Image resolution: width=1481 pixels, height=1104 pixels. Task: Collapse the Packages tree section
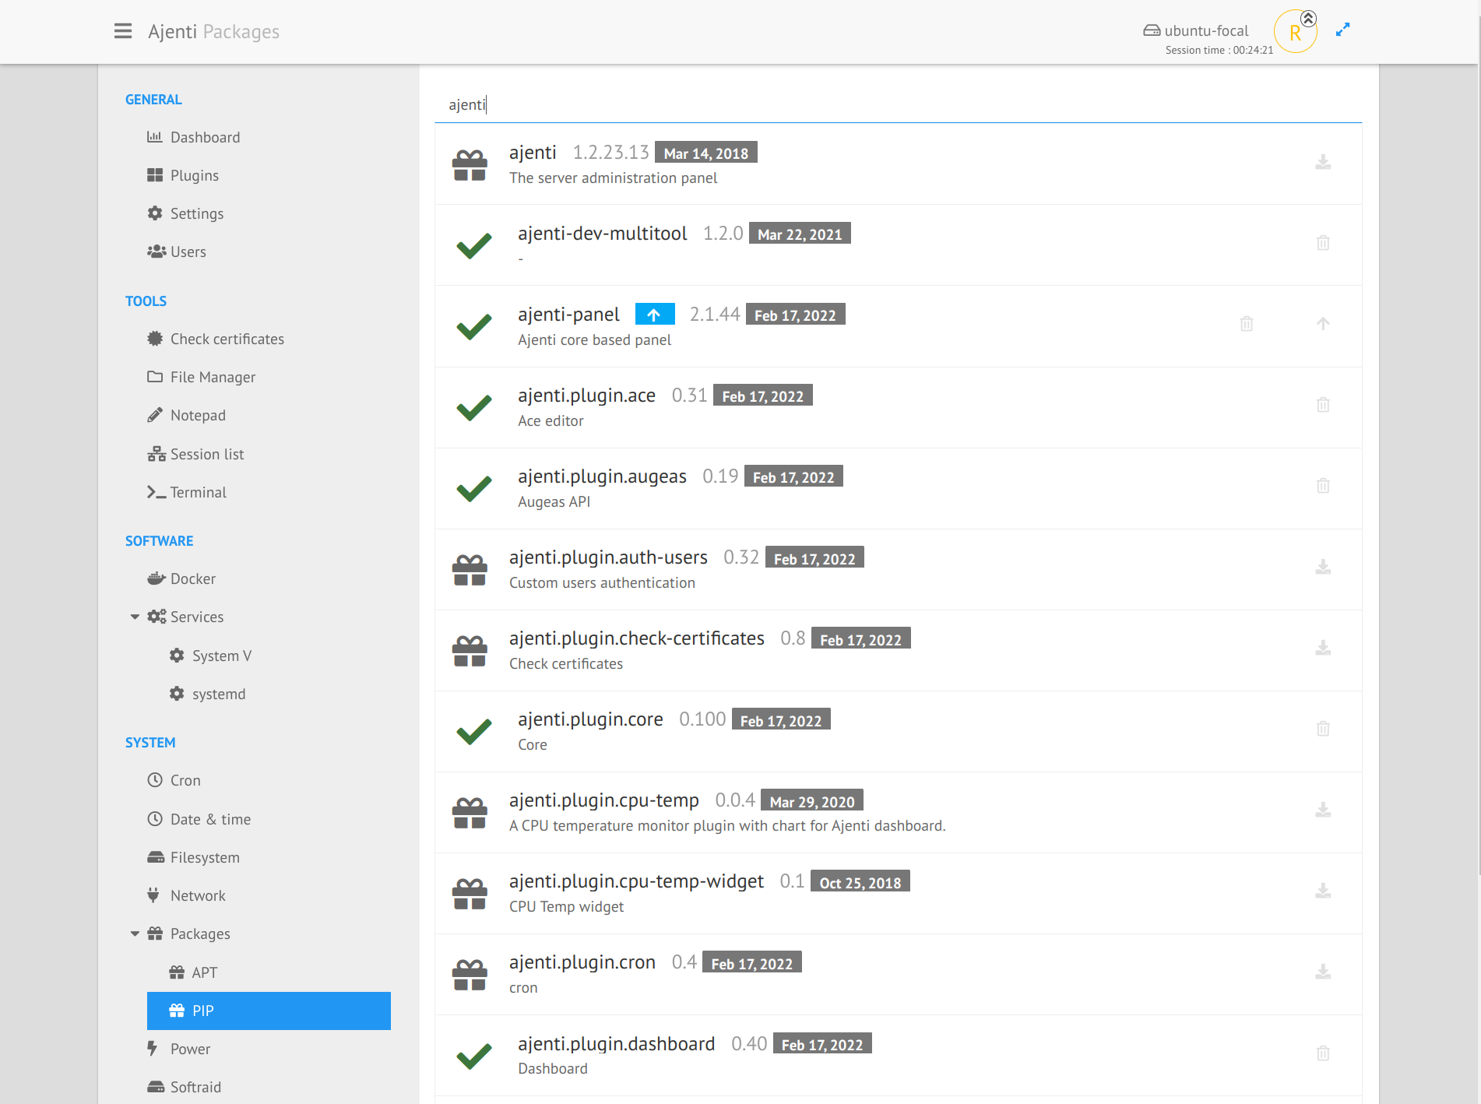pos(135,933)
